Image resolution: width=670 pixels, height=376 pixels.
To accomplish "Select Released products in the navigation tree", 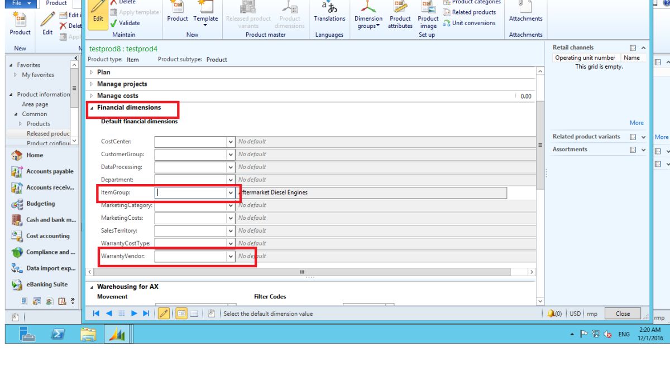I will [48, 133].
